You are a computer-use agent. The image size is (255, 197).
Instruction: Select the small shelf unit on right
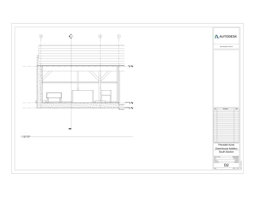click(106, 96)
